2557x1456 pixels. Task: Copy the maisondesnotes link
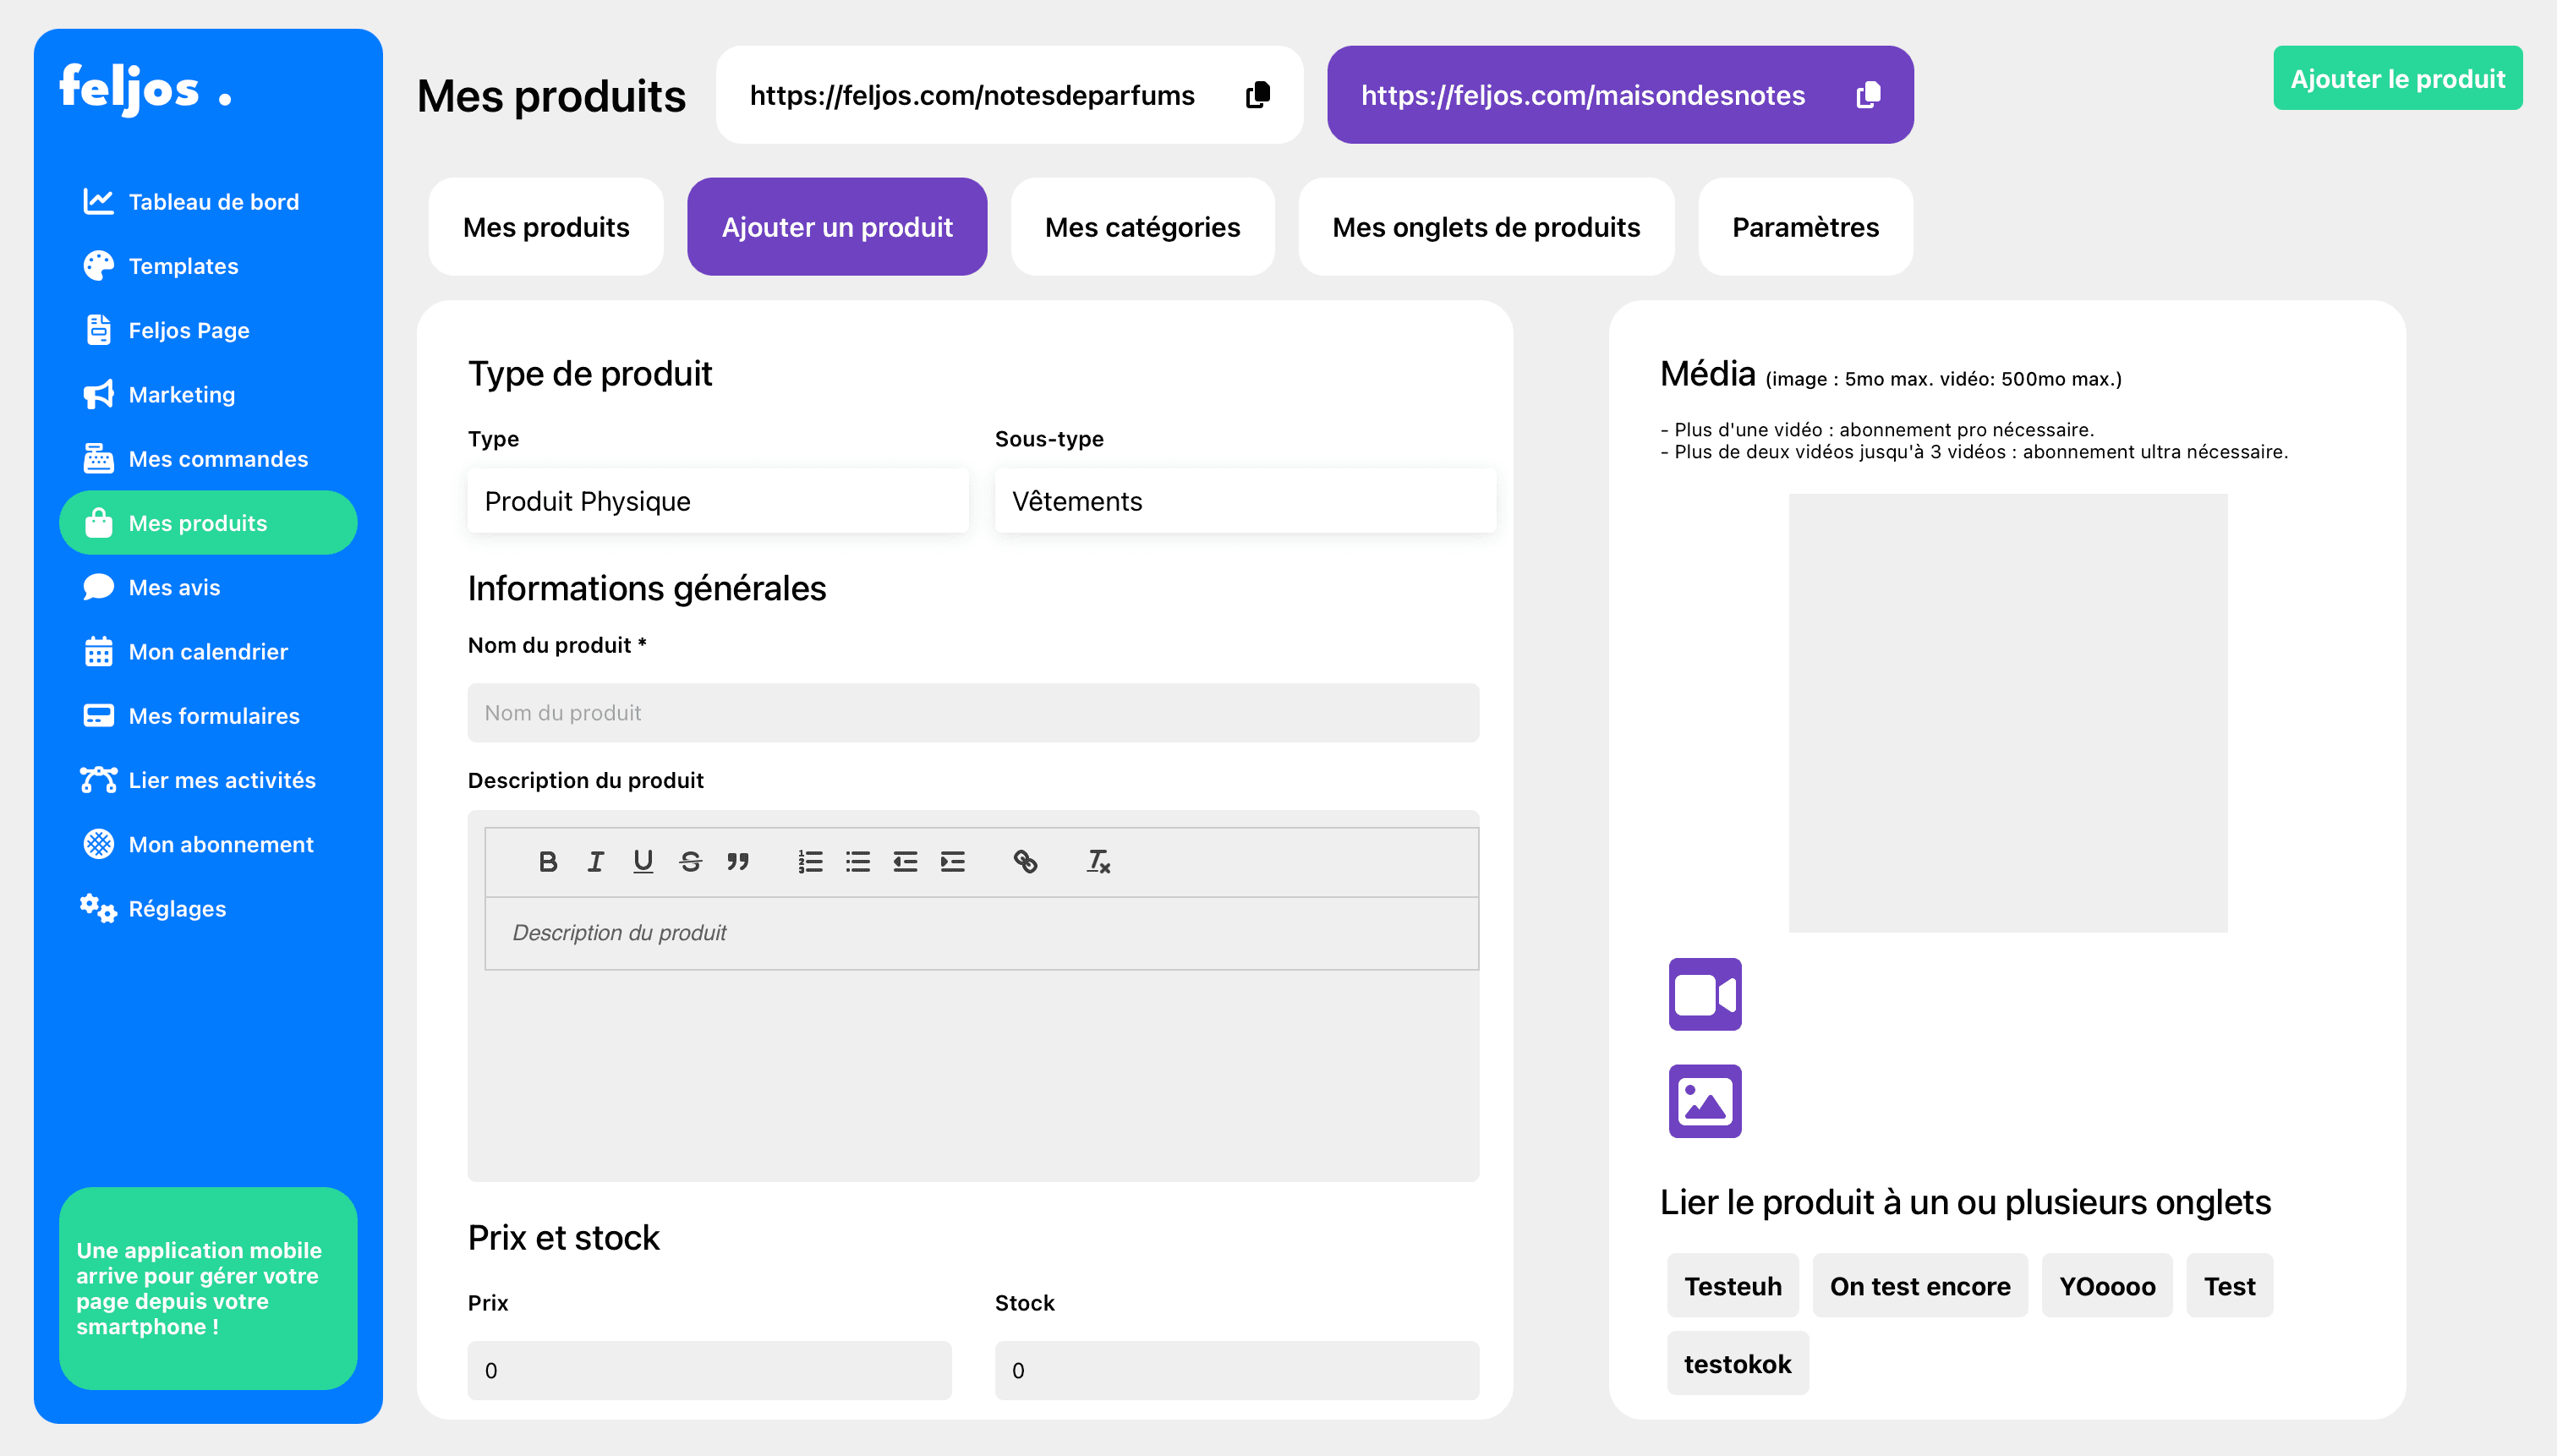1867,95
